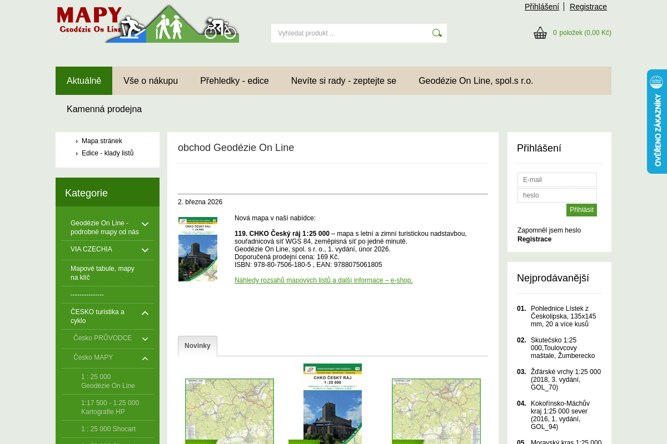Open the shopping basket icon

540,33
